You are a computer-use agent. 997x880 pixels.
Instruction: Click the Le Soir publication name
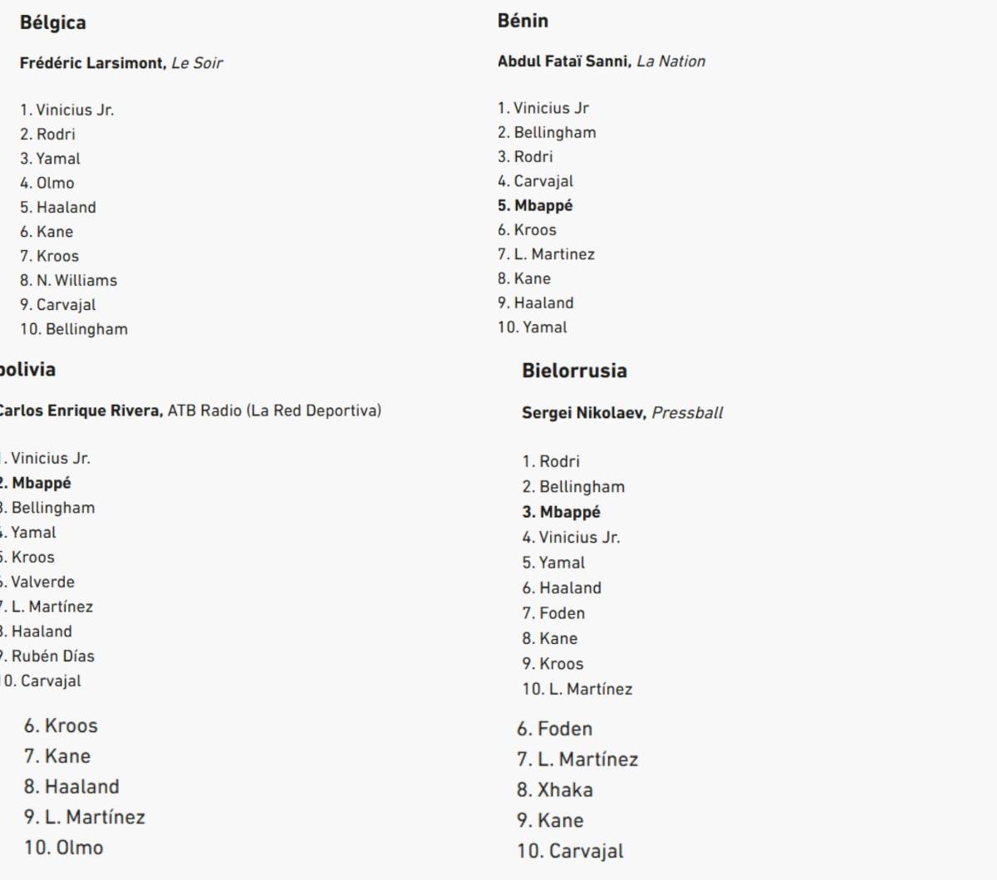point(197,63)
